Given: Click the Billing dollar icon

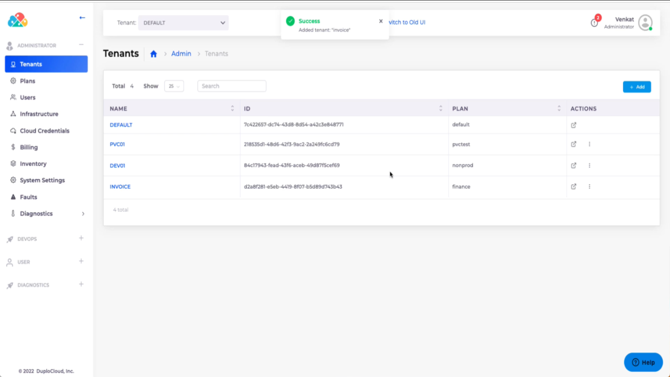Looking at the screenshot, I should (x=14, y=147).
